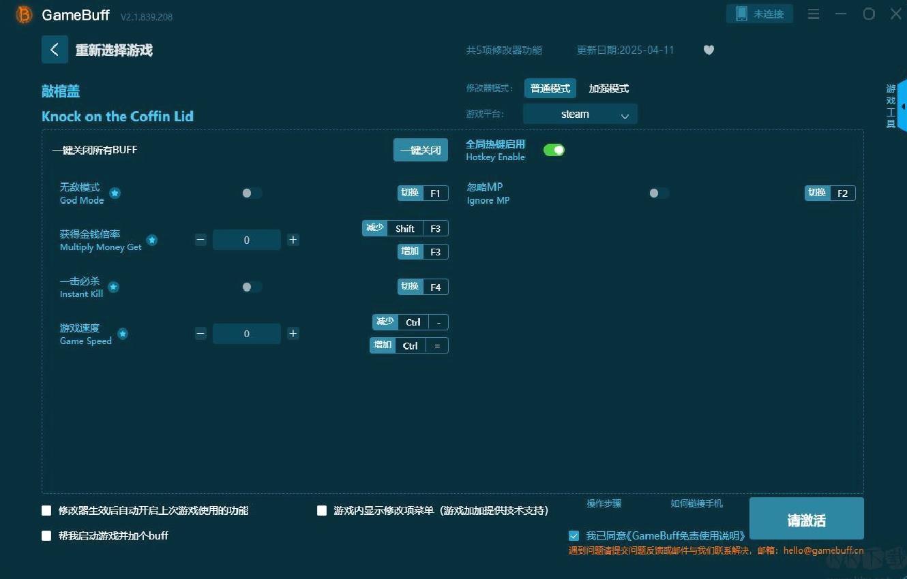Click the 敲棺盖 game name text
Screen dimensions: 907x579
(61, 91)
